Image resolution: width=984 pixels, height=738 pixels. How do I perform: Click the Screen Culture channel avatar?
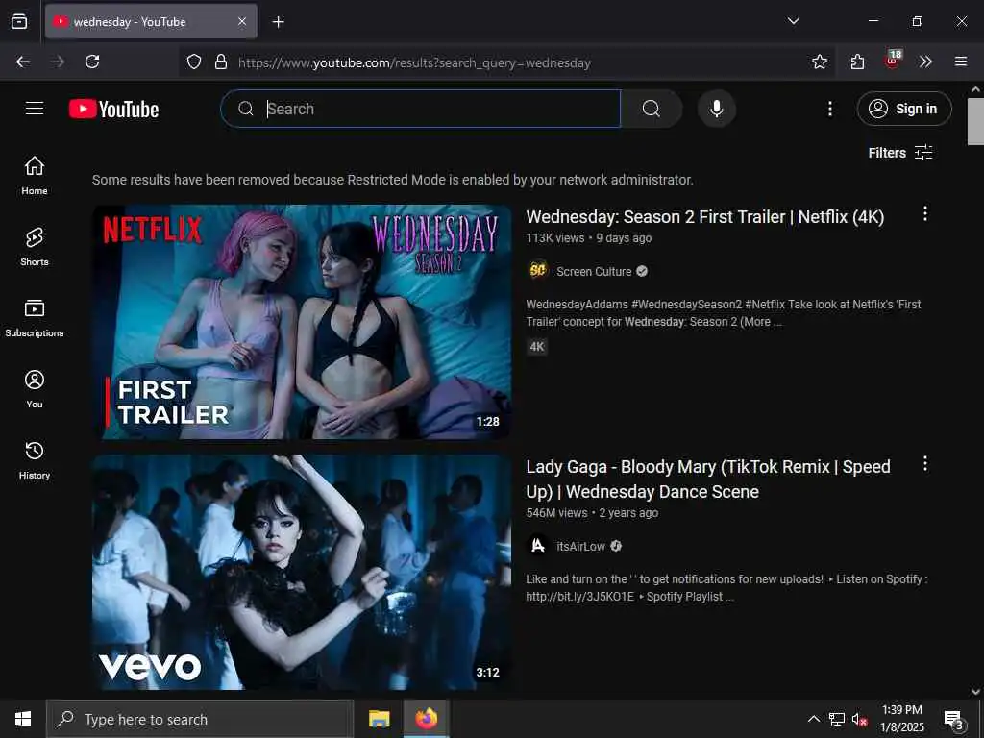[x=538, y=270]
